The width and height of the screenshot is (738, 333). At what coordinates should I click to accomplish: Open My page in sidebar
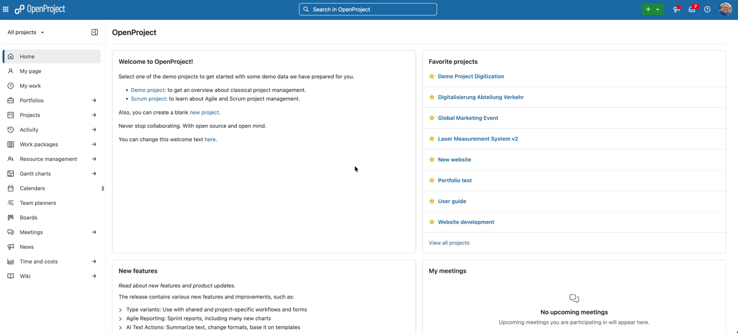[52, 71]
